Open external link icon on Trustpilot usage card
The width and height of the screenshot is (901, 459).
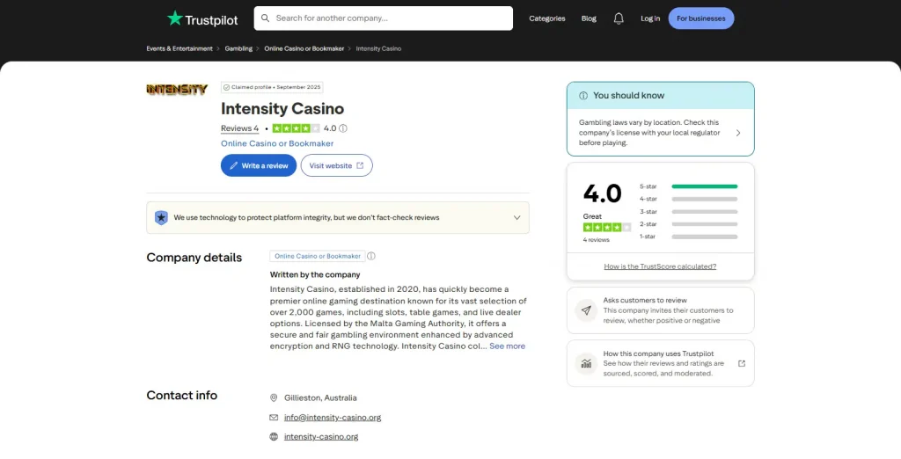click(x=742, y=364)
